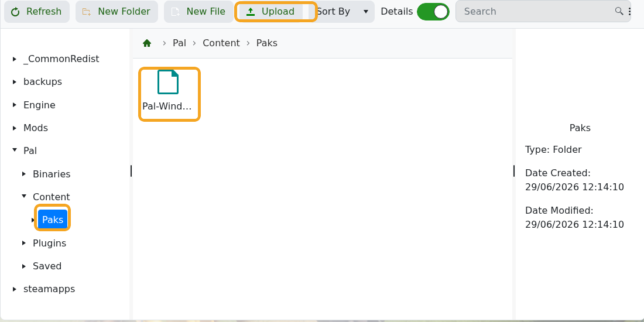Viewport: 644px width, 322px height.
Task: Select Binaries folder in the tree
Action: (x=52, y=174)
